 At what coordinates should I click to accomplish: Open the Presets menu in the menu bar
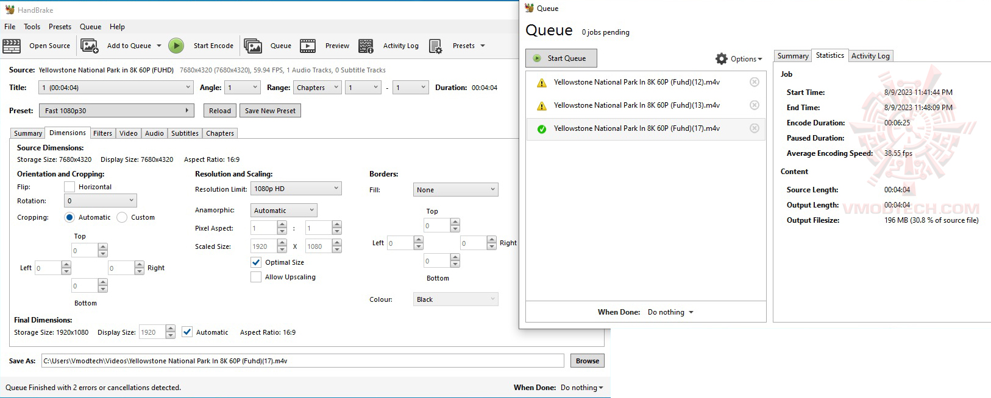point(60,27)
